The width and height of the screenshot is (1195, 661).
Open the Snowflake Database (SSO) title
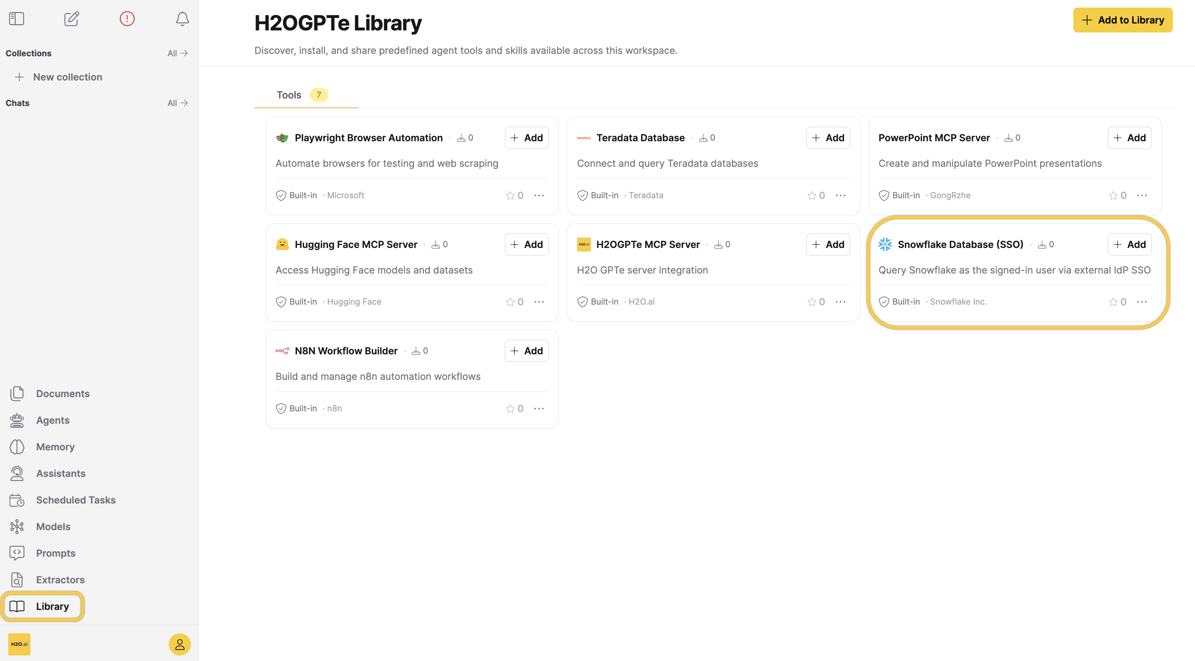pos(960,244)
